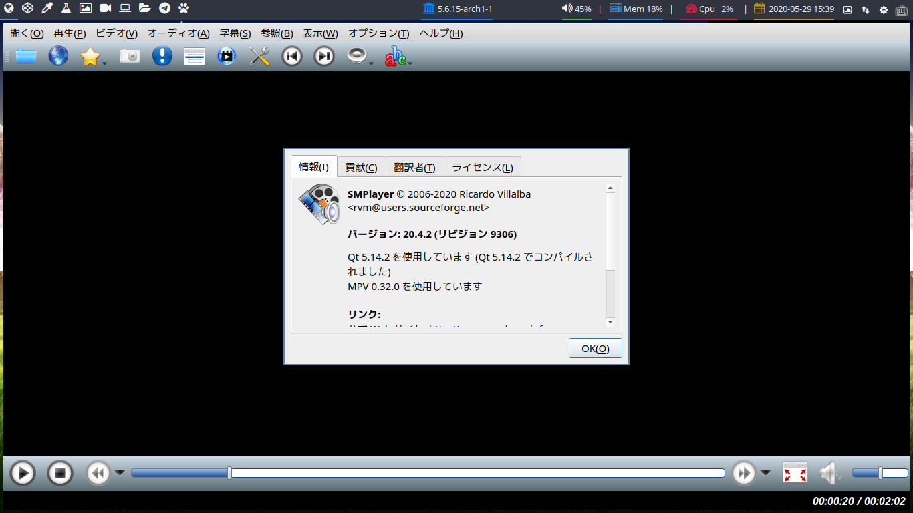Click the volume slider handle
Viewport: 913px width, 513px height.
click(880, 473)
